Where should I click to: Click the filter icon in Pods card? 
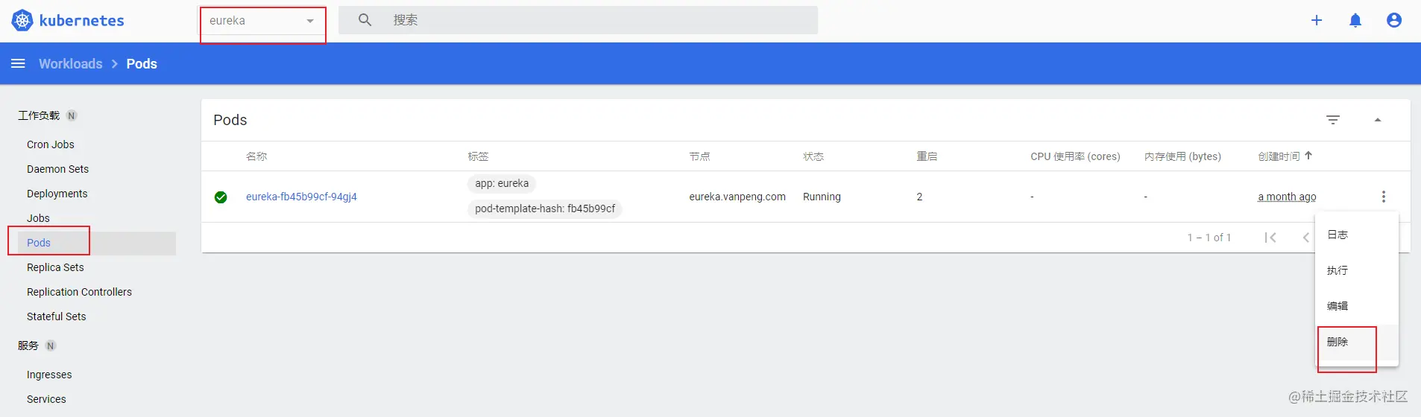click(1333, 120)
